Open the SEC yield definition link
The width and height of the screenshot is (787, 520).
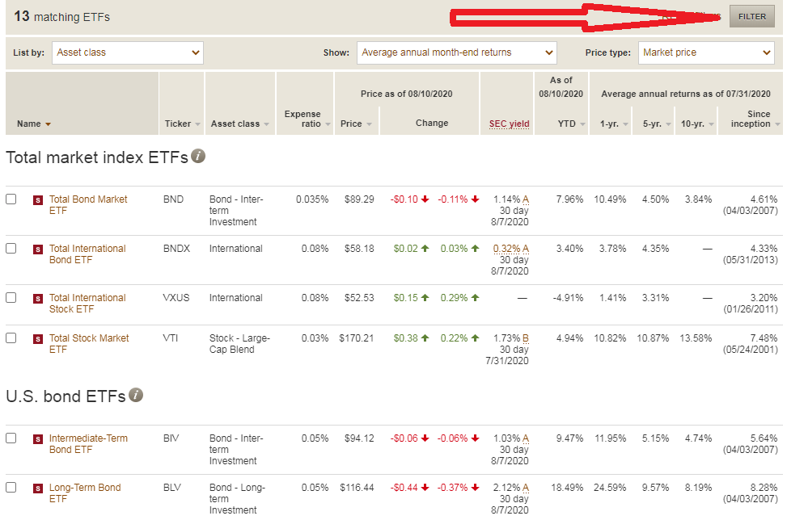(x=509, y=124)
